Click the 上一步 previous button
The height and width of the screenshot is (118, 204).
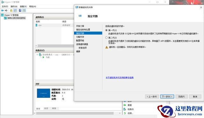tap(152, 97)
